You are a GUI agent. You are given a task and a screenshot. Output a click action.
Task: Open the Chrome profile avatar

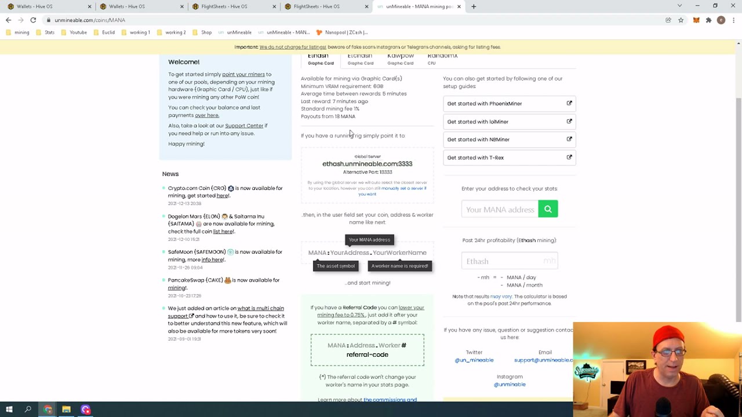(x=721, y=20)
